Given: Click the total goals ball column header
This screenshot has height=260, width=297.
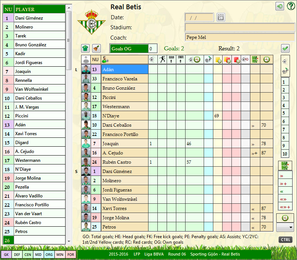Looking at the screenshot, I should 153,60.
